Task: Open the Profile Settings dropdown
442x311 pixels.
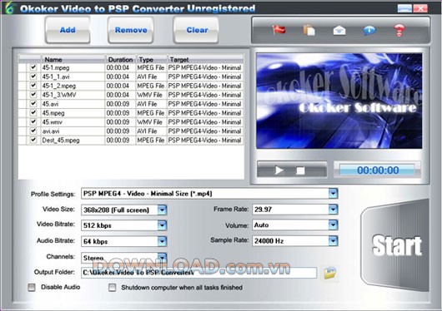Action: tap(333, 194)
